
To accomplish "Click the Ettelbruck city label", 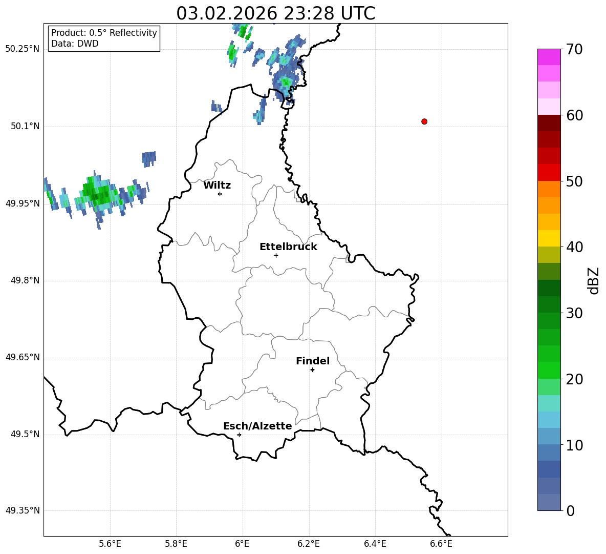I will click(288, 247).
